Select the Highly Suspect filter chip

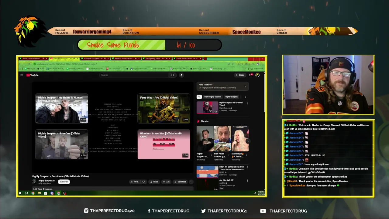click(231, 97)
